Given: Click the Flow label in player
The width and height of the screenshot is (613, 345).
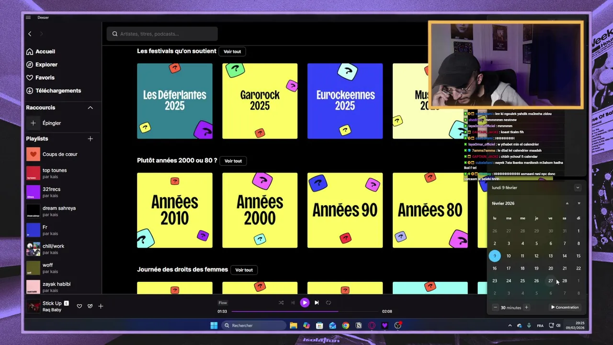Looking at the screenshot, I should click(x=223, y=303).
